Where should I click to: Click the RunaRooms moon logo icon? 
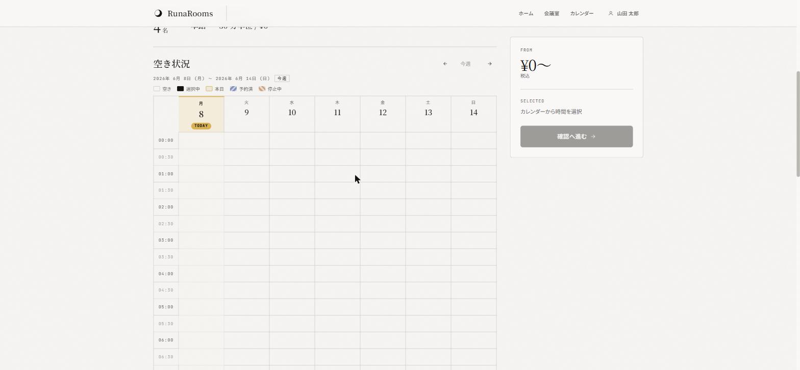(x=158, y=13)
